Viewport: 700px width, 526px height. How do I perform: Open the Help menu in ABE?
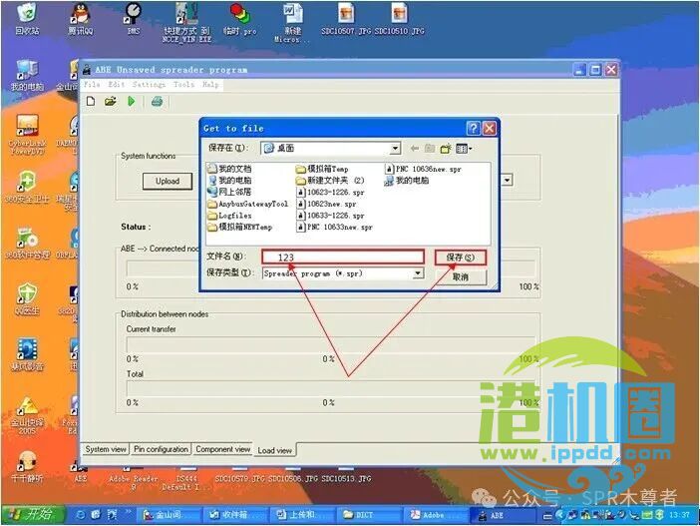[x=210, y=84]
